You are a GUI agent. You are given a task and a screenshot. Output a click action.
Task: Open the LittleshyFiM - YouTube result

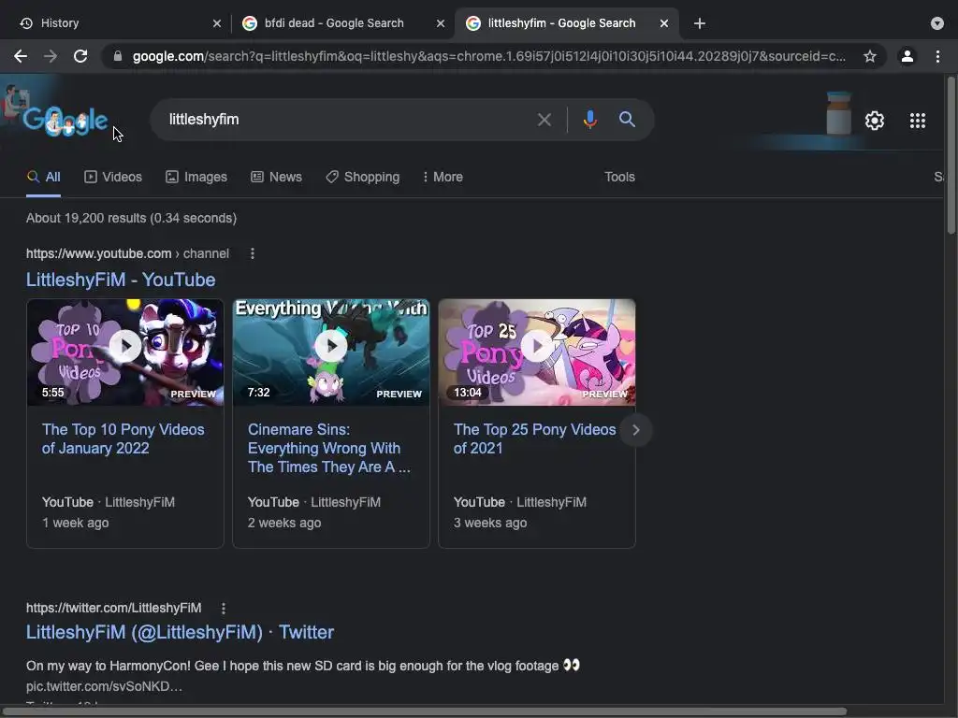(x=121, y=280)
